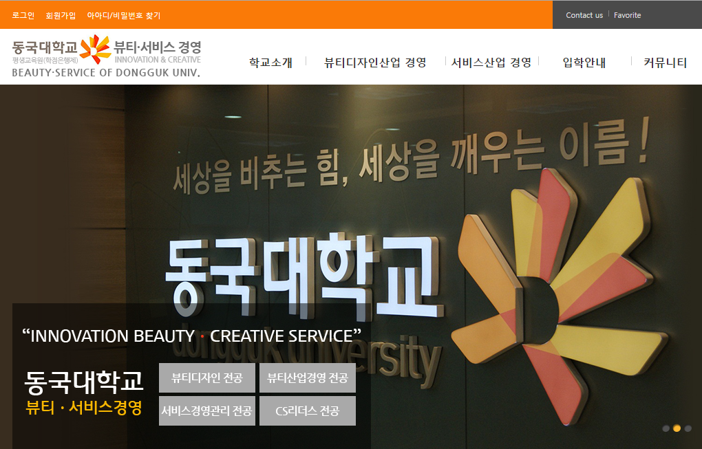Click the 뷰티·서비스 경영 title in header logo
702x449 pixels.
pyautogui.click(x=158, y=47)
